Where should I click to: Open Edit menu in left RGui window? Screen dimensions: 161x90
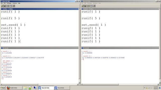pos(5,3)
